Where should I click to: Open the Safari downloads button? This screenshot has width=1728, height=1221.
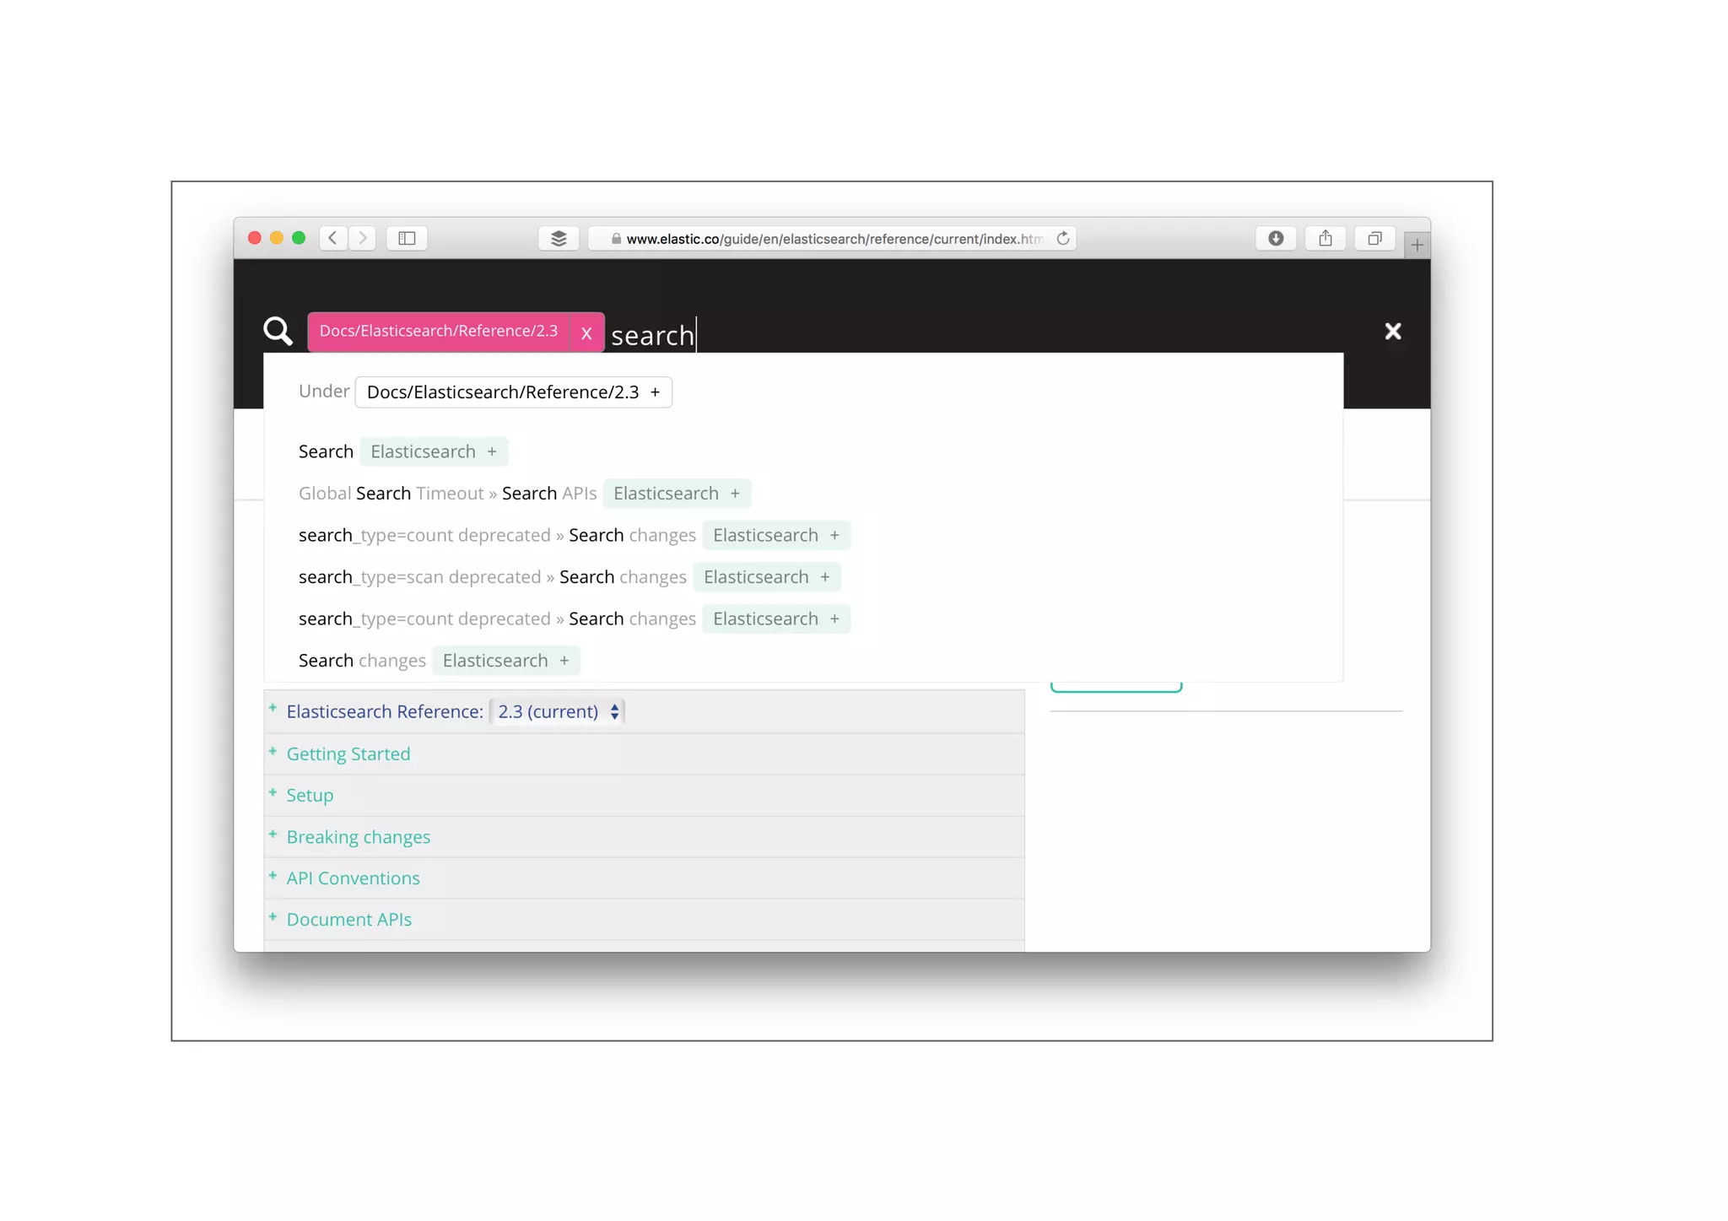tap(1276, 239)
